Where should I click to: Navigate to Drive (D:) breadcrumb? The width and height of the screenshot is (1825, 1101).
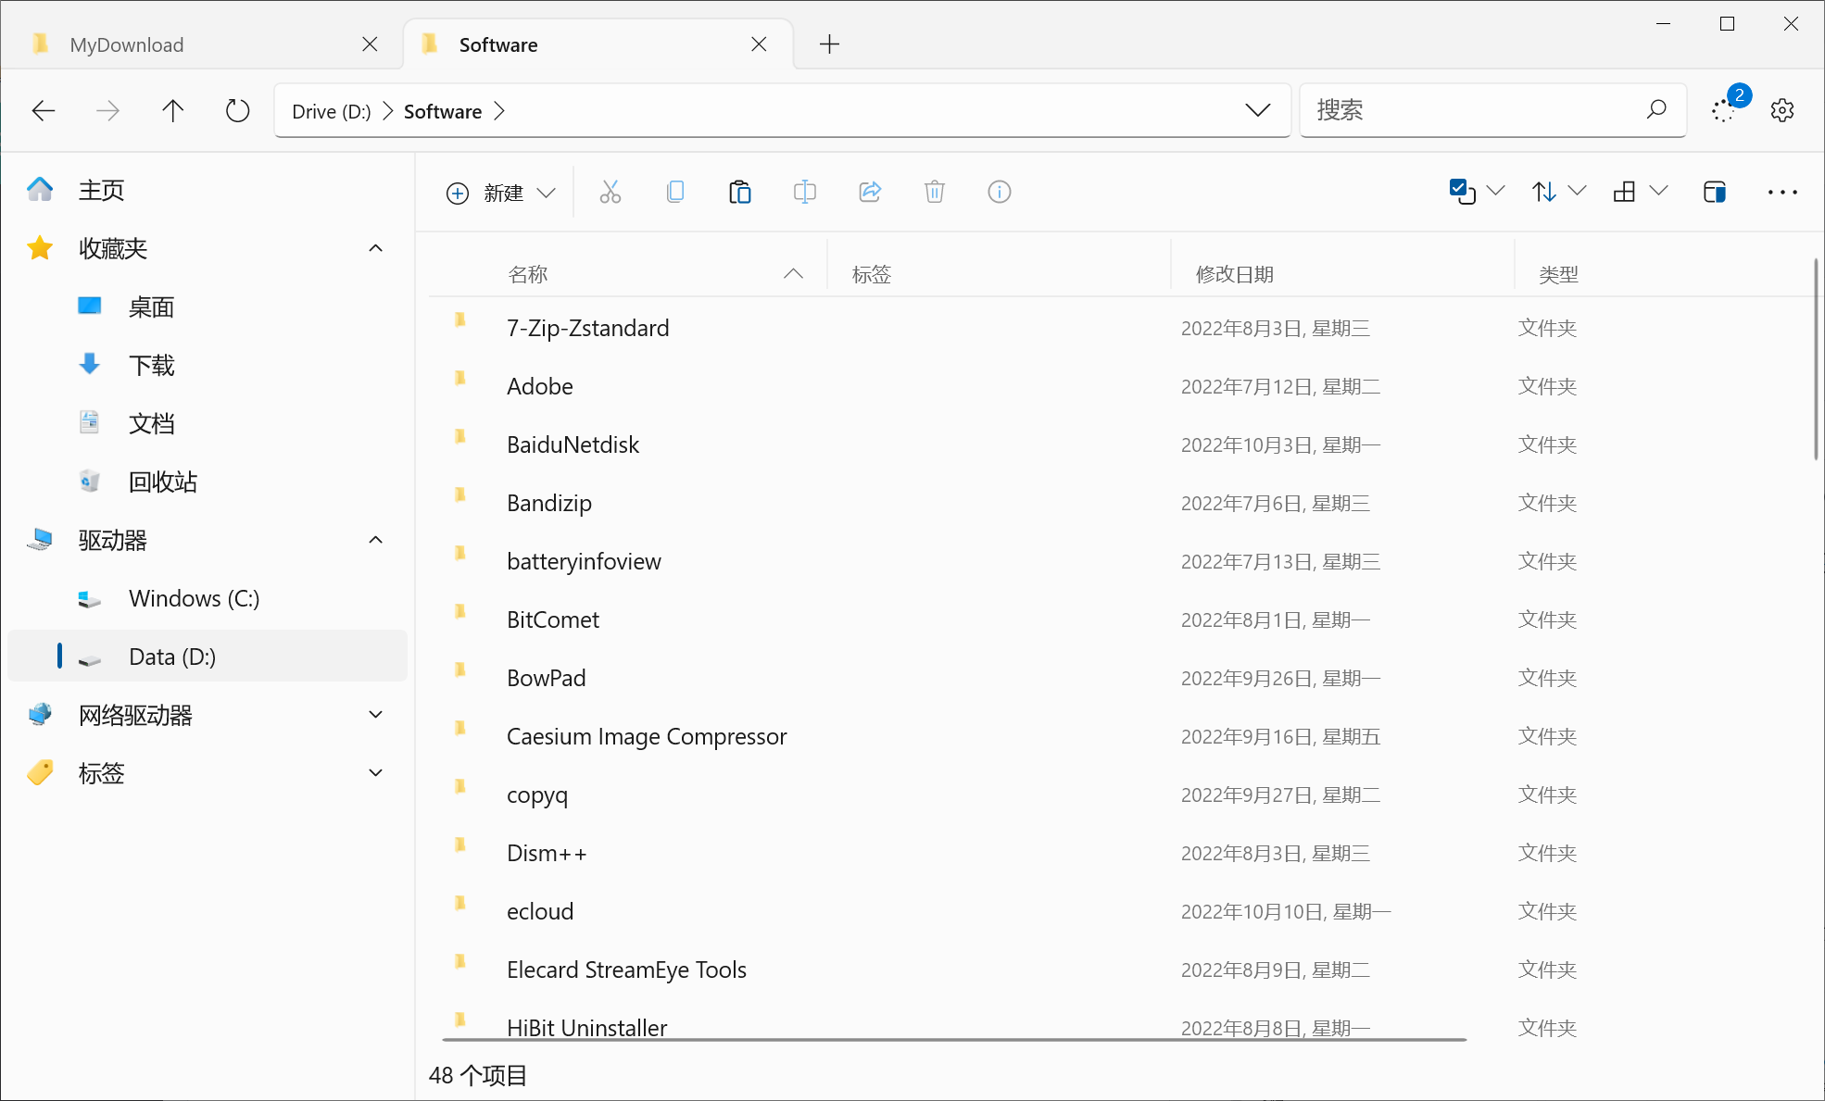[331, 111]
